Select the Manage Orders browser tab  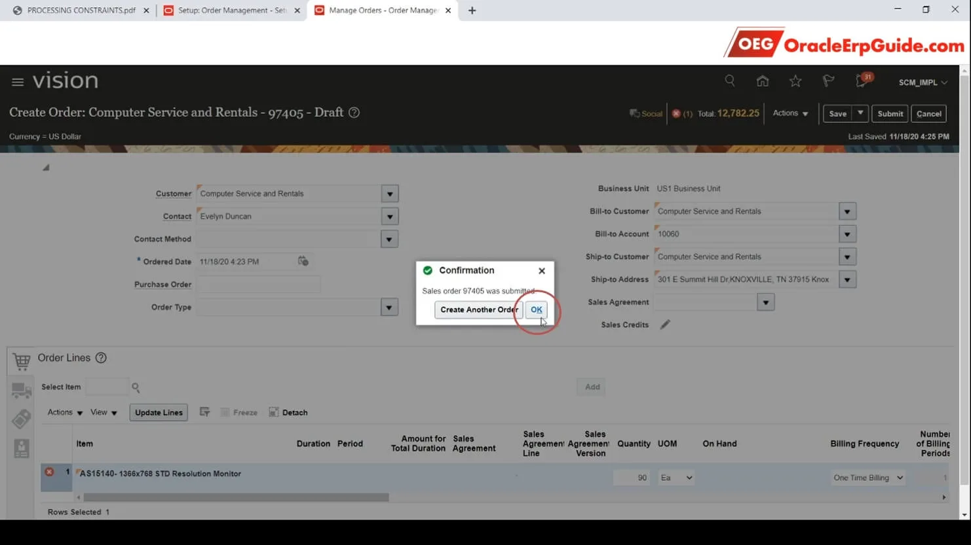tap(383, 10)
